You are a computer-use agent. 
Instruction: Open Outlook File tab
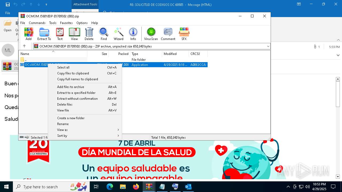(x=8, y=13)
